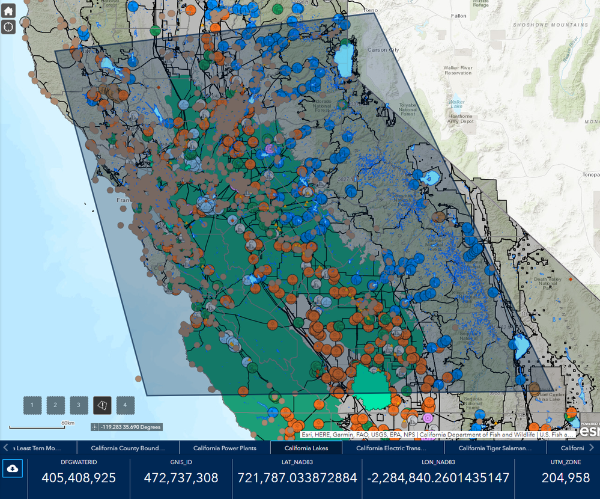Open the California Power Plants tab
This screenshot has width=600, height=499.
[225, 448]
